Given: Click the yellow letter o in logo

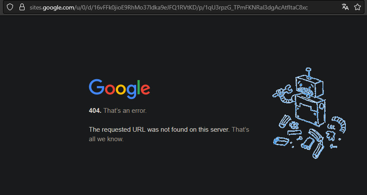Looking at the screenshot, I should point(121,90).
